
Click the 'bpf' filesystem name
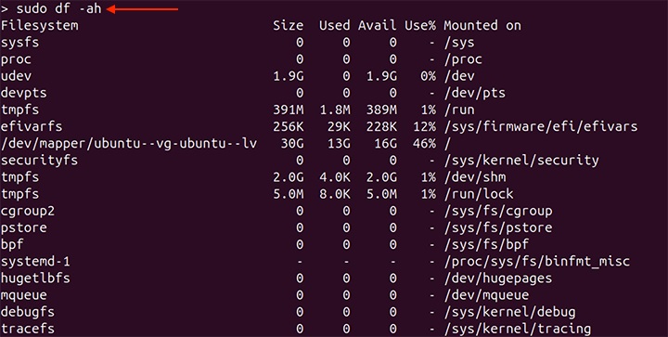[12, 245]
